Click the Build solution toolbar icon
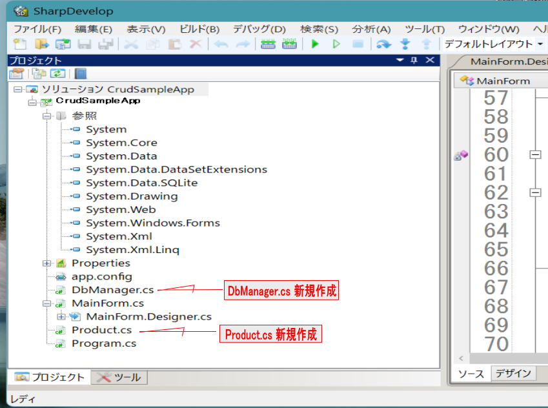 click(x=268, y=45)
